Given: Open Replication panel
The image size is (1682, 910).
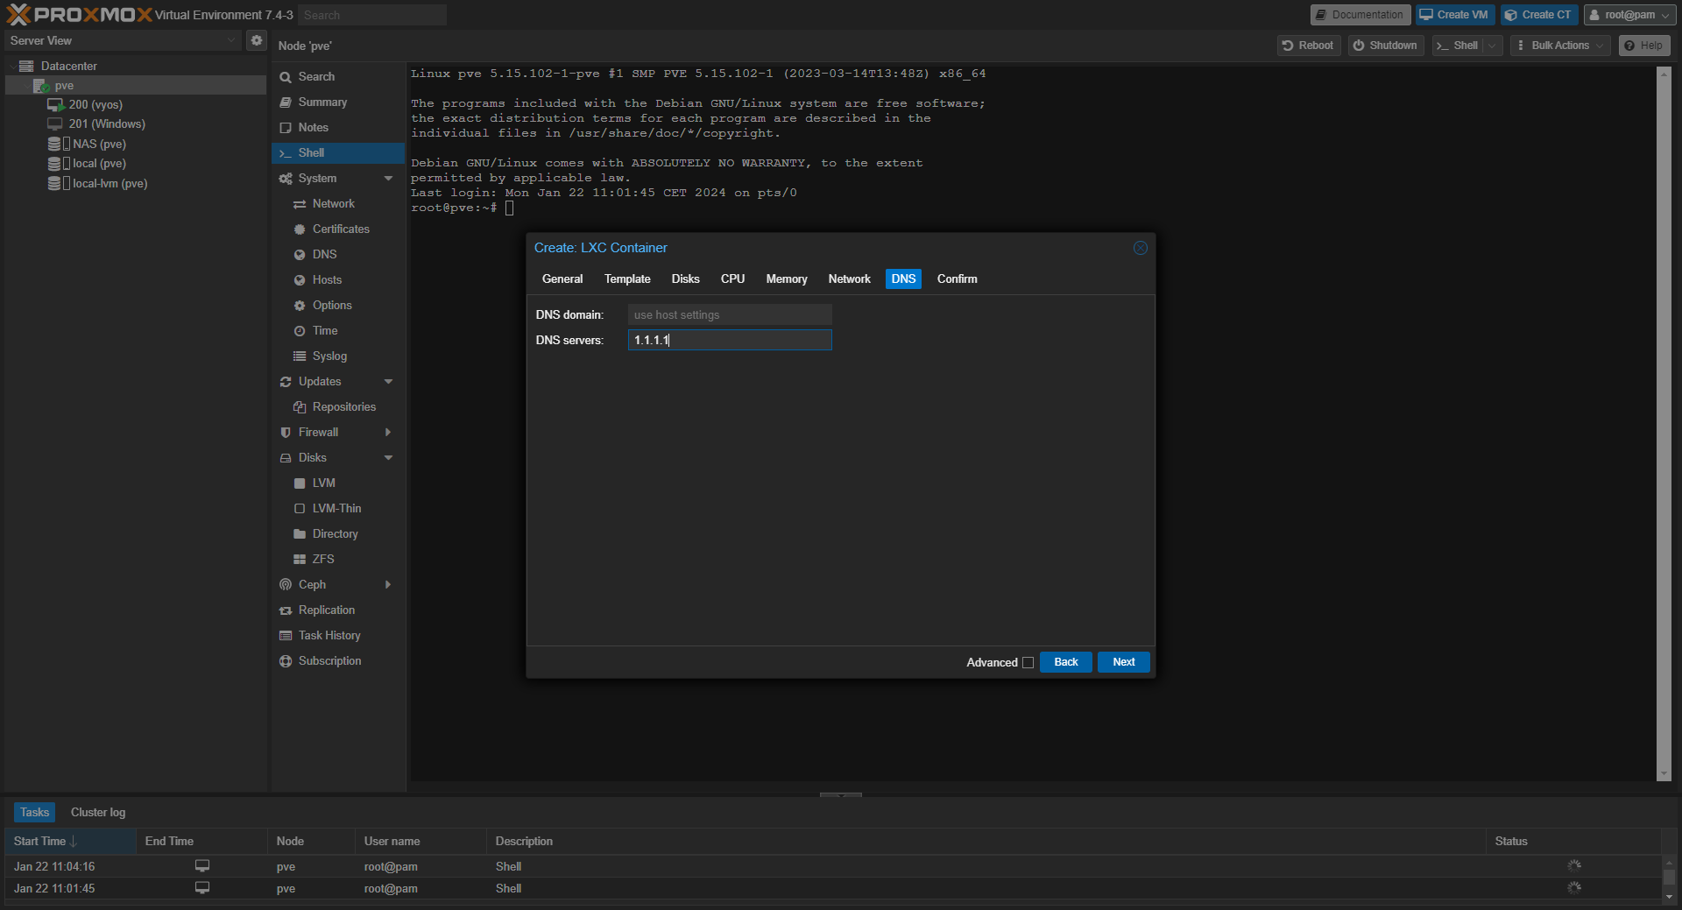Looking at the screenshot, I should click(x=338, y=610).
